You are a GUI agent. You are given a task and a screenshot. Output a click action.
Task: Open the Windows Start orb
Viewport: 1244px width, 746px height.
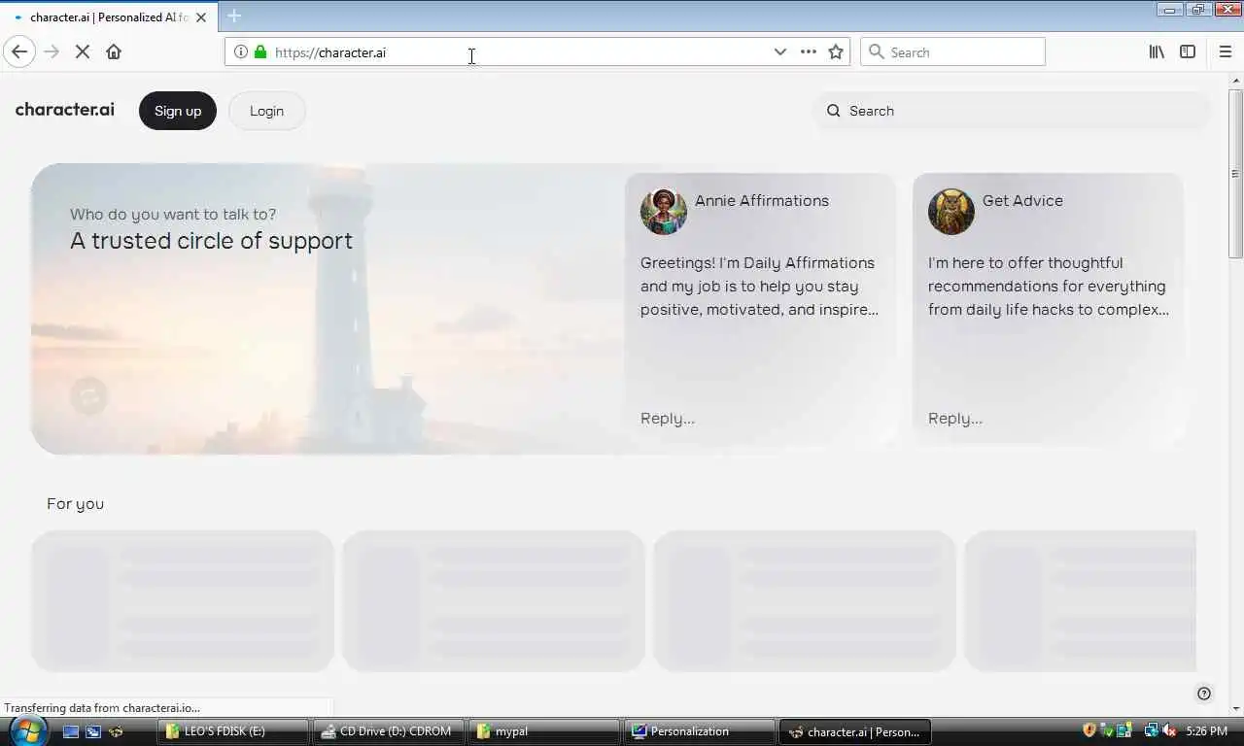(27, 730)
